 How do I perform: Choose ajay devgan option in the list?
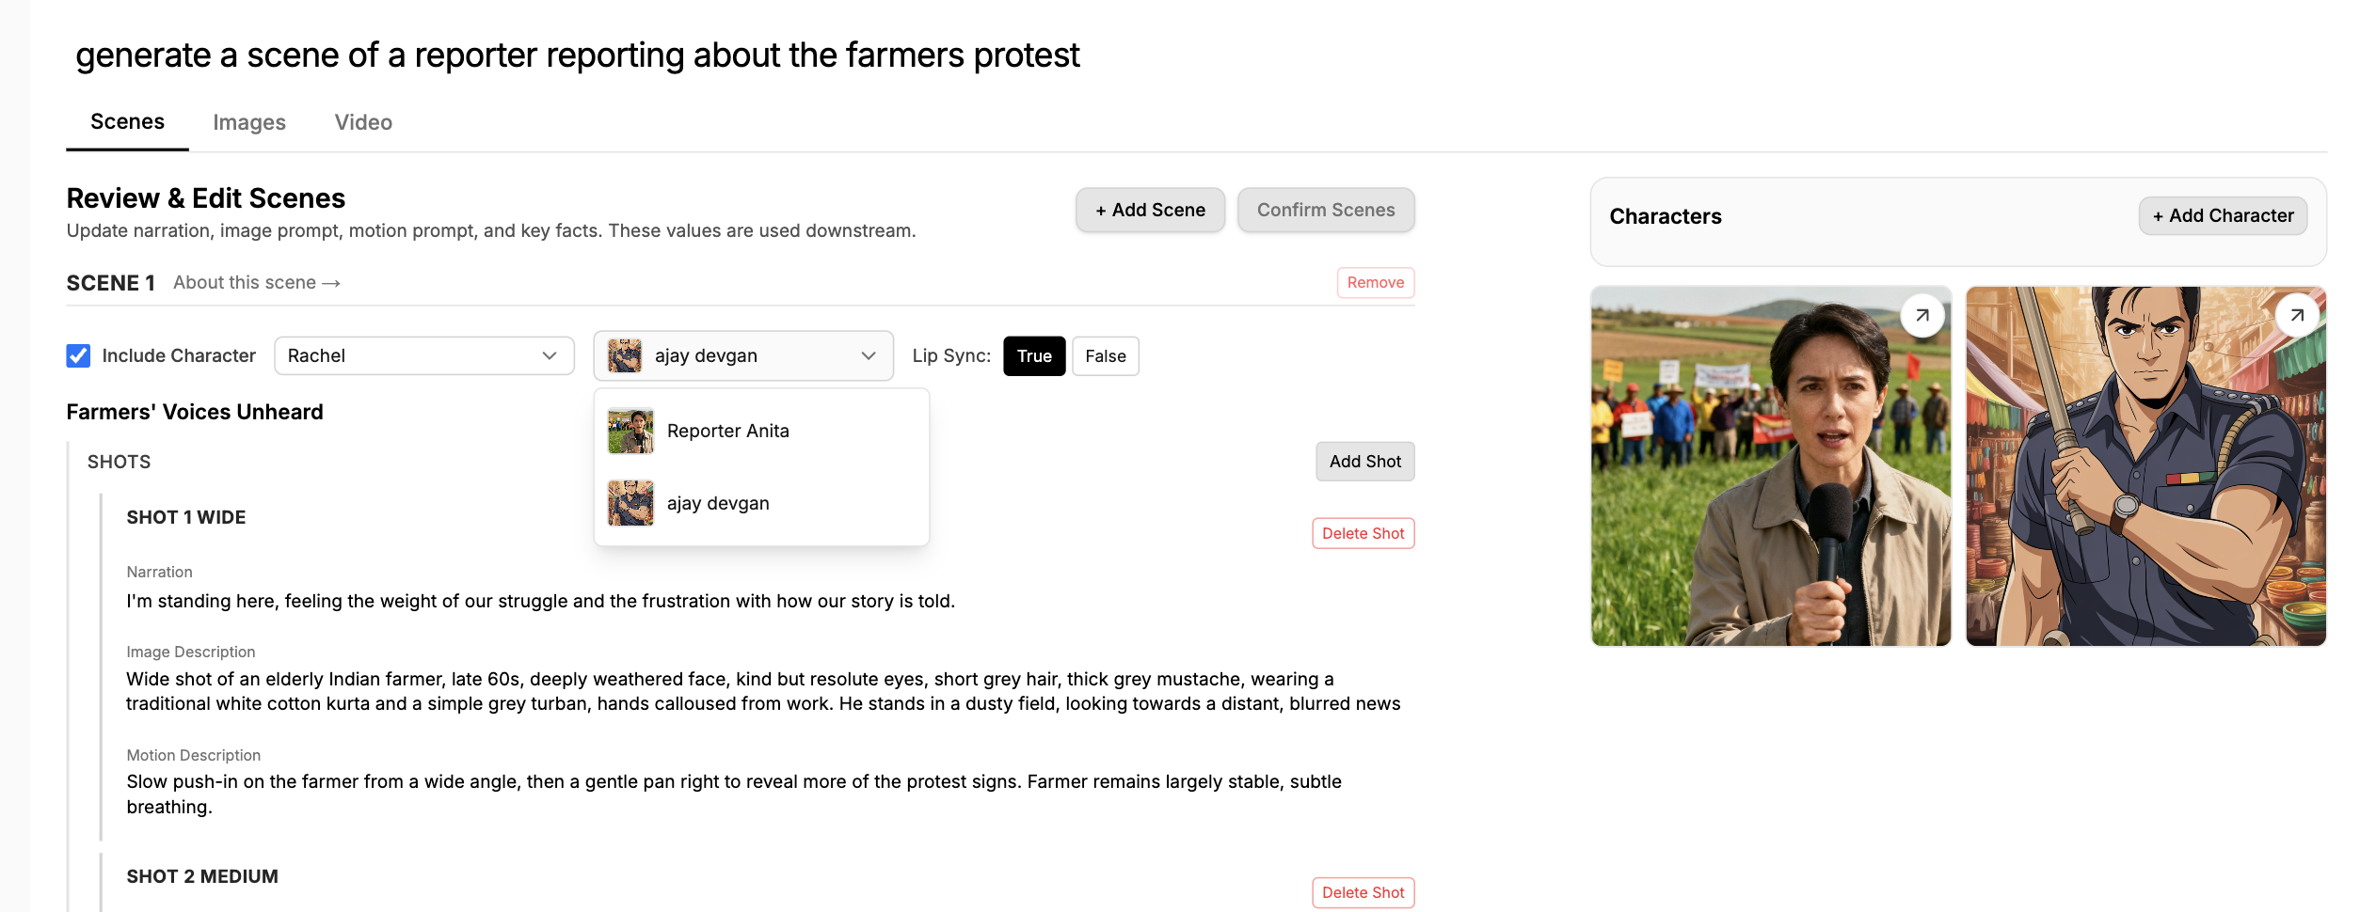(717, 504)
